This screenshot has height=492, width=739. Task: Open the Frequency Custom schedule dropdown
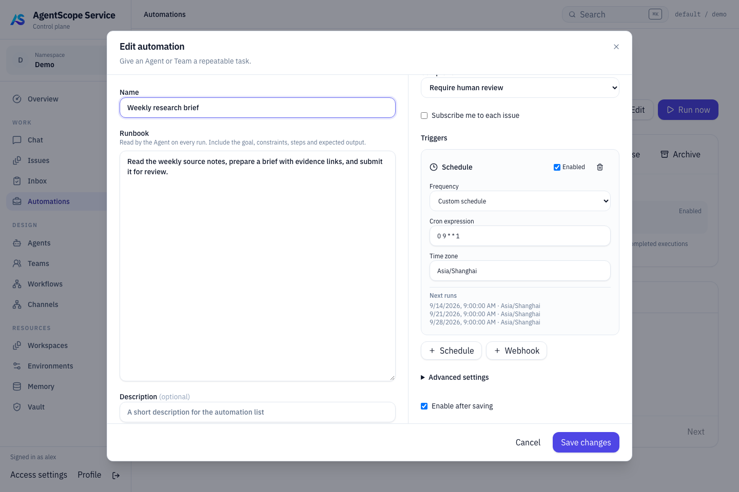click(x=520, y=201)
